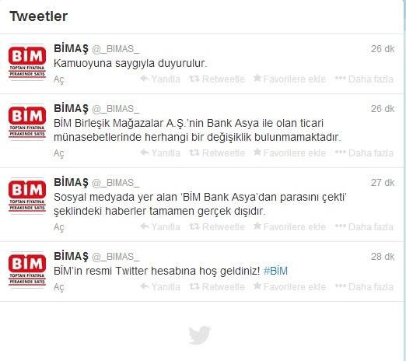Retweet the 'Kamuoyuna saygıyla duyurulur' tweet
The image size is (406, 361).
217,79
